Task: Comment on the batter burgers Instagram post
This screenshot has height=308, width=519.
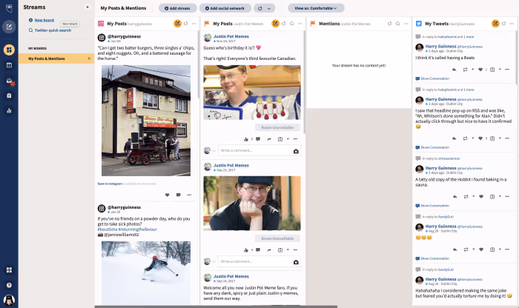Action: point(178,195)
